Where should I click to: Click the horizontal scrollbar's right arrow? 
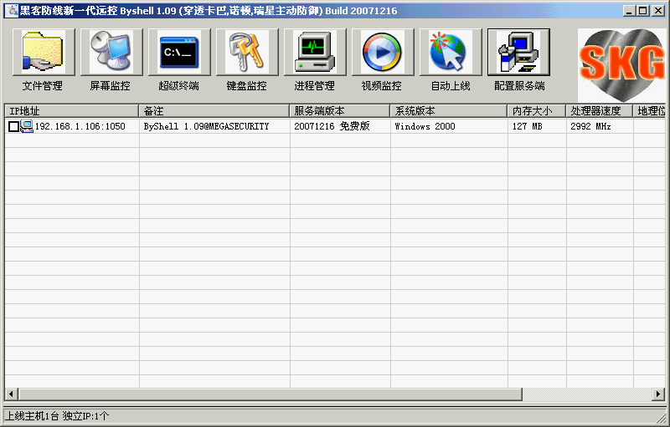(659, 394)
